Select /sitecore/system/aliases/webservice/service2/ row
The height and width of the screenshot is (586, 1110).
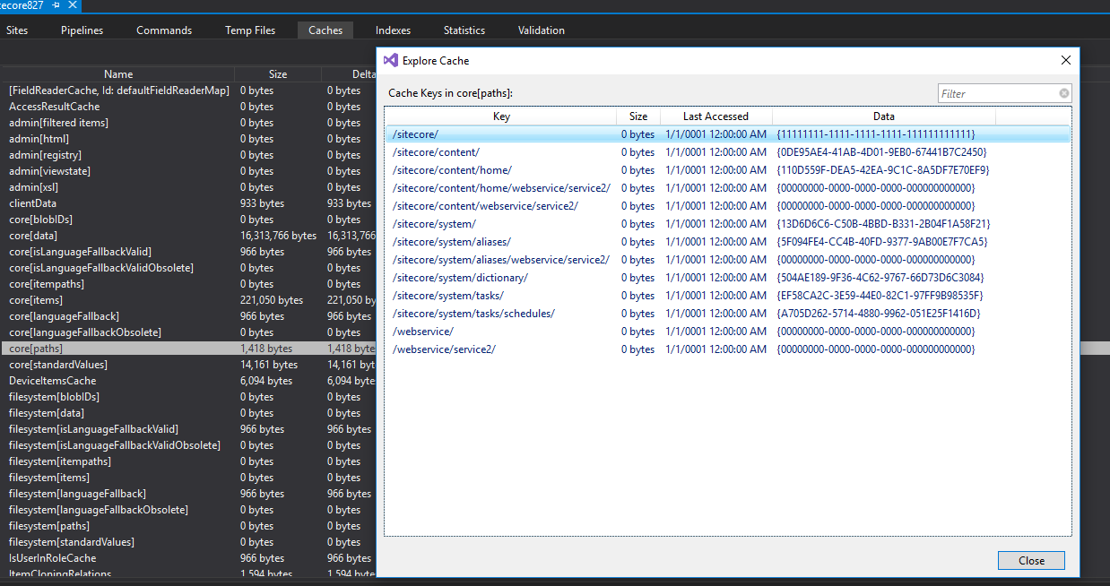coord(728,260)
